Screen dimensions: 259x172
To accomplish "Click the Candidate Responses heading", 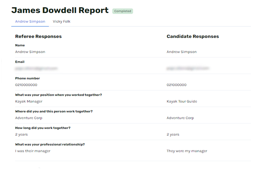I will coord(193,36).
